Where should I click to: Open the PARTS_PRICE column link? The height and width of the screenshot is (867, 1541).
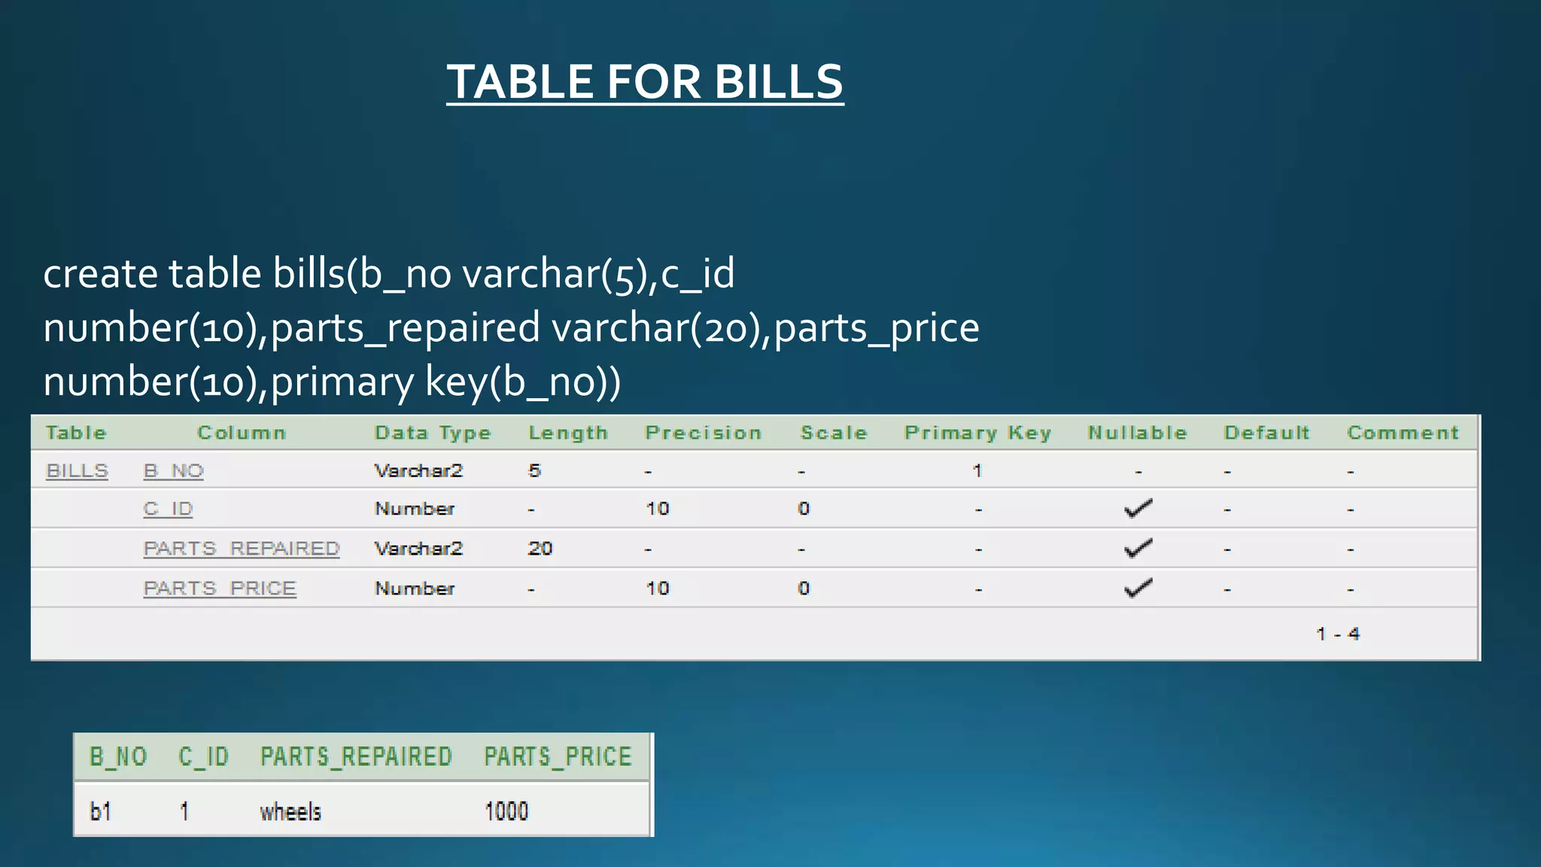tap(220, 589)
